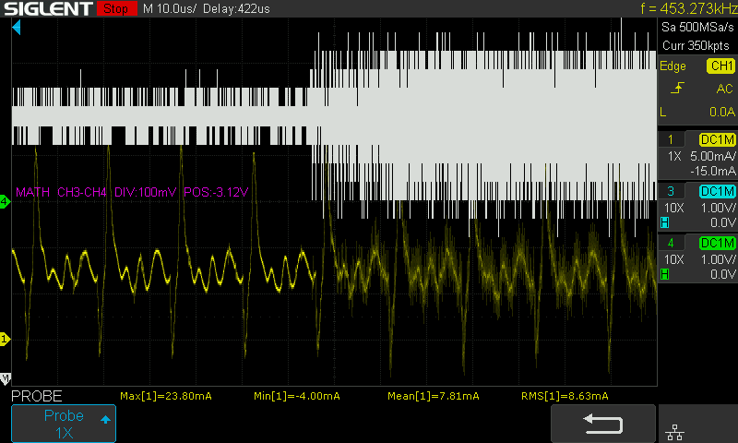The image size is (738, 443).
Task: Click channel 4 DC1M coupling badge
Action: [x=718, y=243]
